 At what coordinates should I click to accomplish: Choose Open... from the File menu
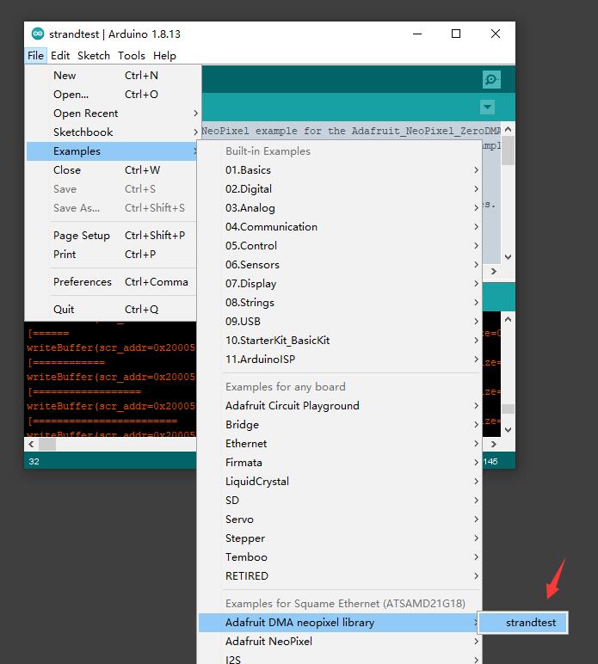pyautogui.click(x=111, y=95)
